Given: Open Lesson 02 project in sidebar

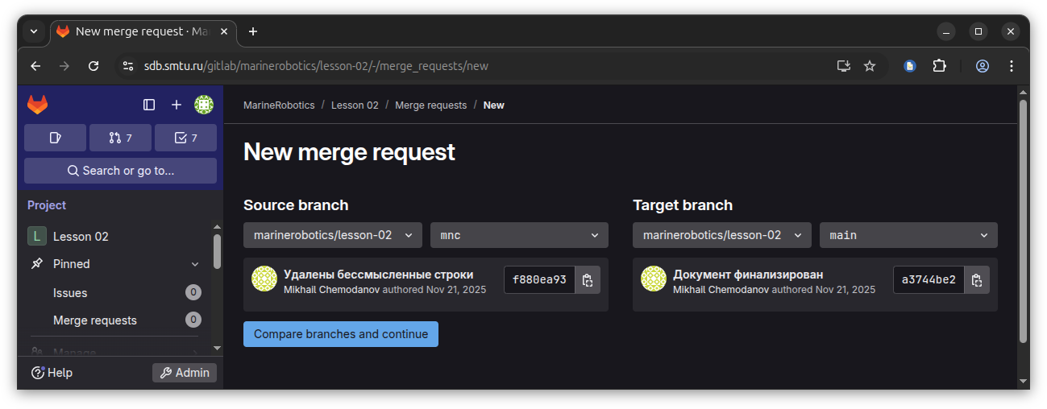Looking at the screenshot, I should click(x=114, y=236).
